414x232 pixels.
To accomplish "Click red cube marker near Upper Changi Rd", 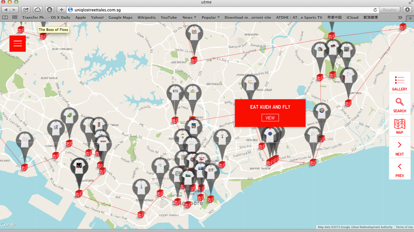I will tap(348, 103).
